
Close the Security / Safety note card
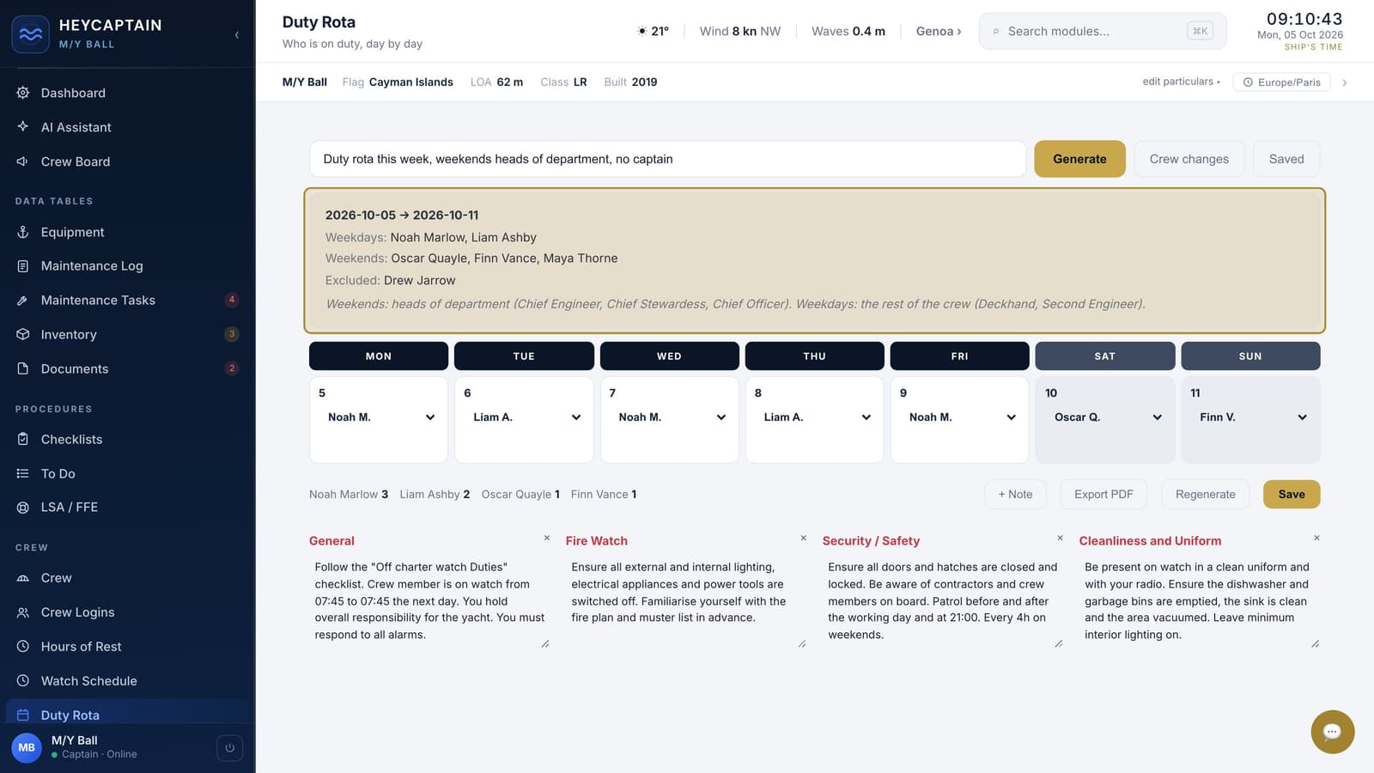(x=1060, y=539)
